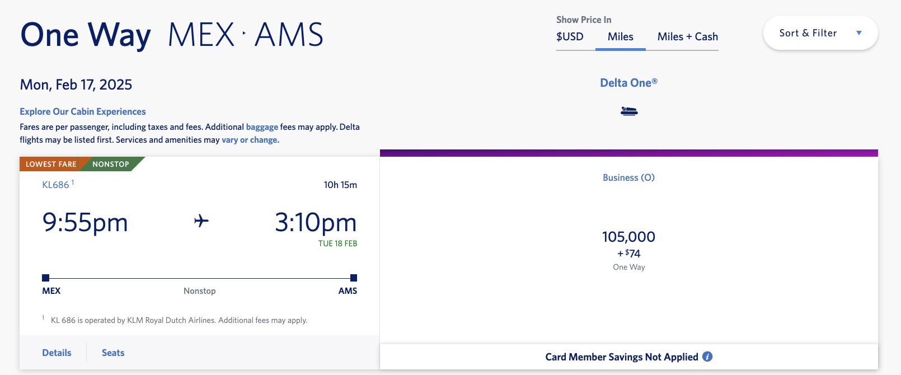The width and height of the screenshot is (901, 375).
Task: Click the footnote marker next to KL686
Action: coord(72,180)
